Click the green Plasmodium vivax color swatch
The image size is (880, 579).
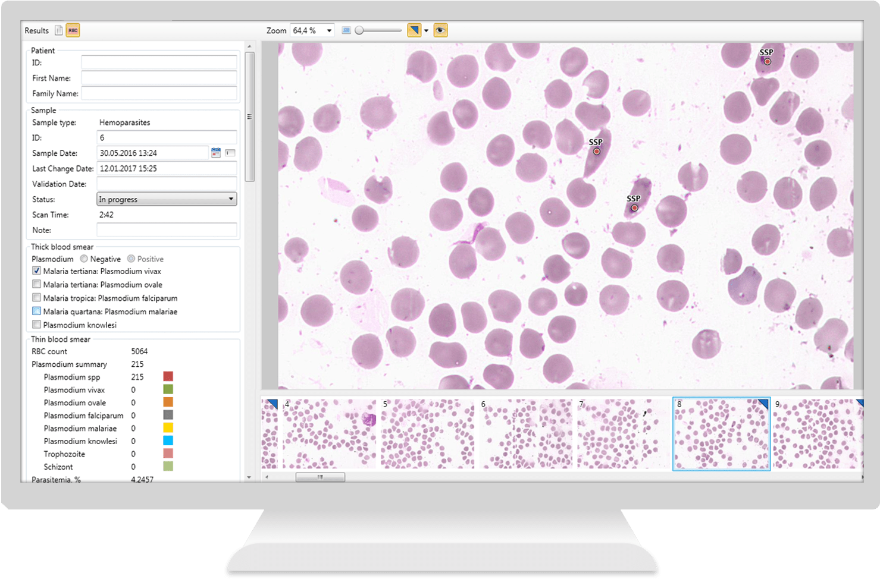click(168, 389)
